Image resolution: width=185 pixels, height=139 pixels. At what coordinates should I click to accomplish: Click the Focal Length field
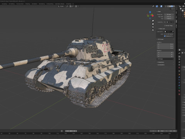pos(169,15)
